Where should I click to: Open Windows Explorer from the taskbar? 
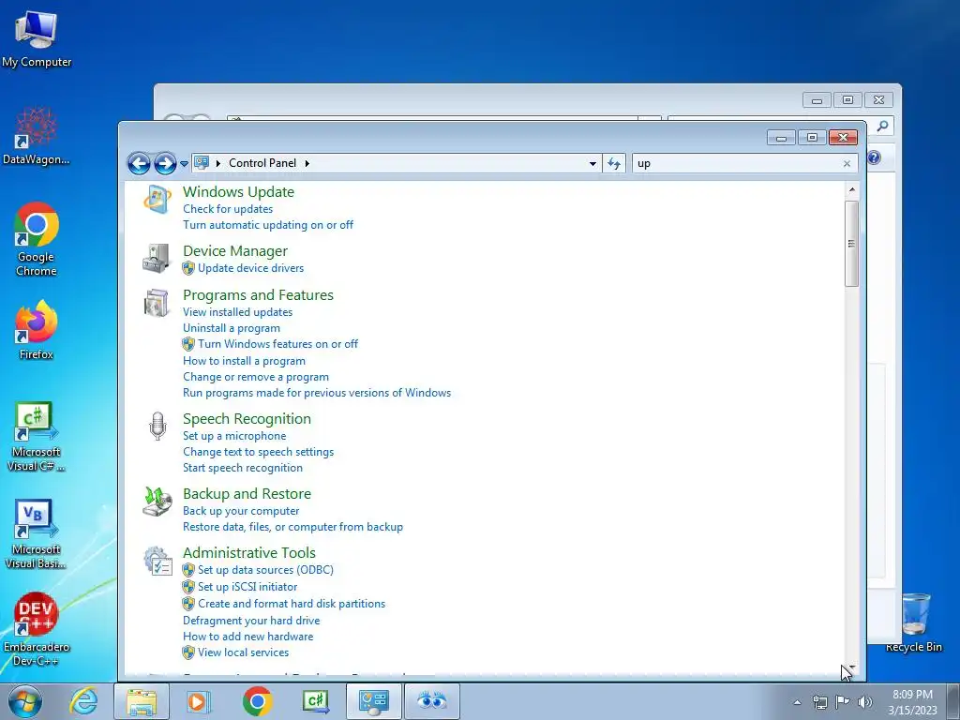coord(142,701)
